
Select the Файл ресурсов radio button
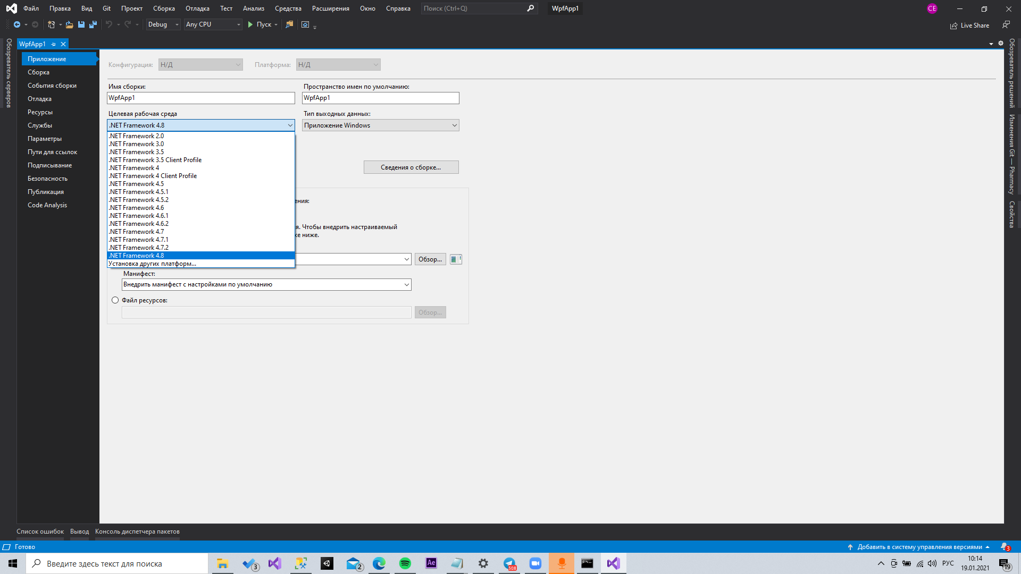pyautogui.click(x=115, y=300)
